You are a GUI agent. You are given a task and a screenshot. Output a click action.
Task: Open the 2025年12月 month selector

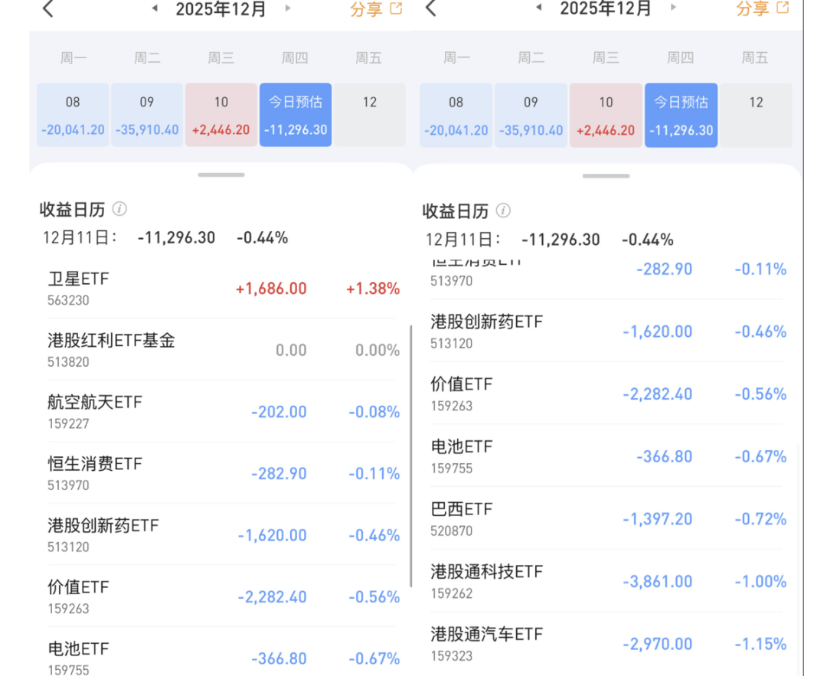click(221, 10)
